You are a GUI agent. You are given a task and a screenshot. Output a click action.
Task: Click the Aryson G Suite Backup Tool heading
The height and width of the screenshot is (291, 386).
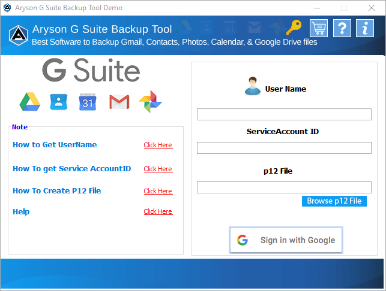pos(102,29)
